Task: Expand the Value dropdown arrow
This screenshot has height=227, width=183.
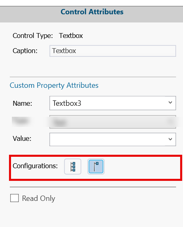Action: click(x=170, y=139)
